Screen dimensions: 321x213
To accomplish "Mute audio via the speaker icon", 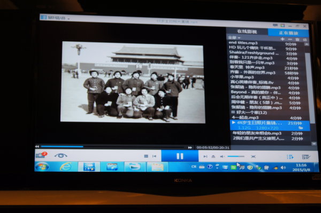I will (221, 156).
